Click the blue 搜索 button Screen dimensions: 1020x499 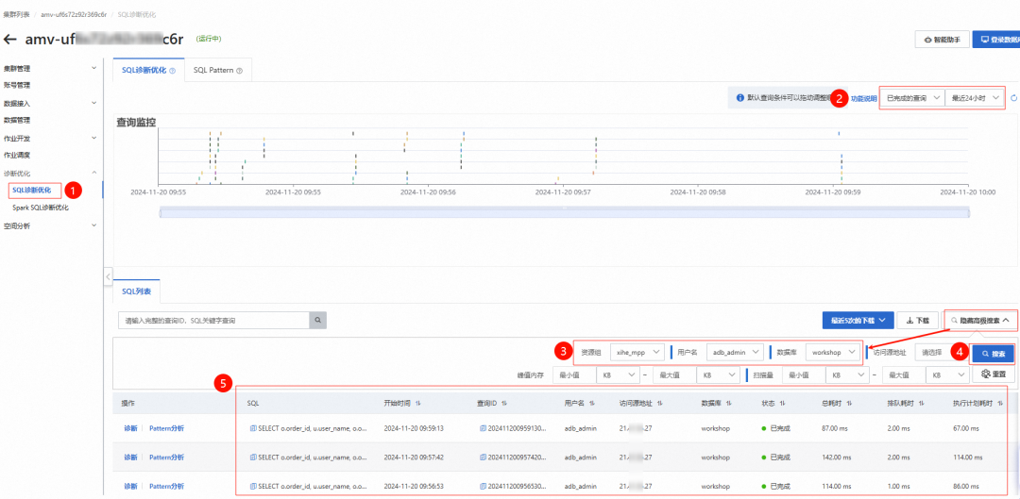[x=993, y=354]
